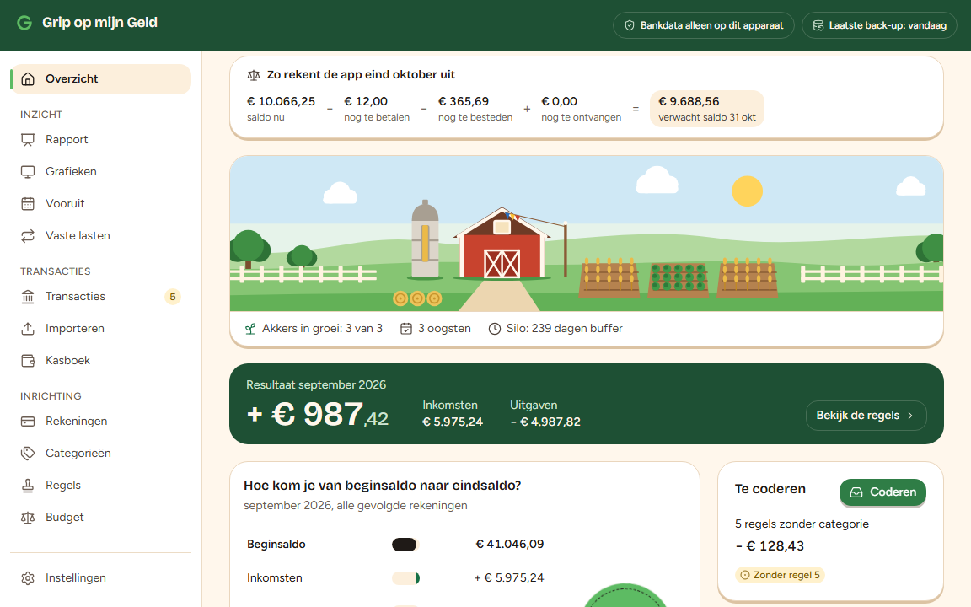
Task: Click the Inkomsten '€ 5.975,24' in result banner
Action: click(x=453, y=422)
